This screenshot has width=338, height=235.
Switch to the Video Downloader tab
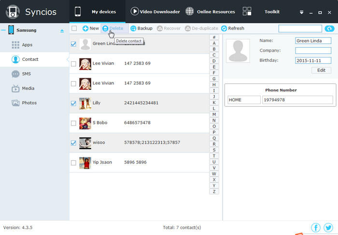click(155, 12)
